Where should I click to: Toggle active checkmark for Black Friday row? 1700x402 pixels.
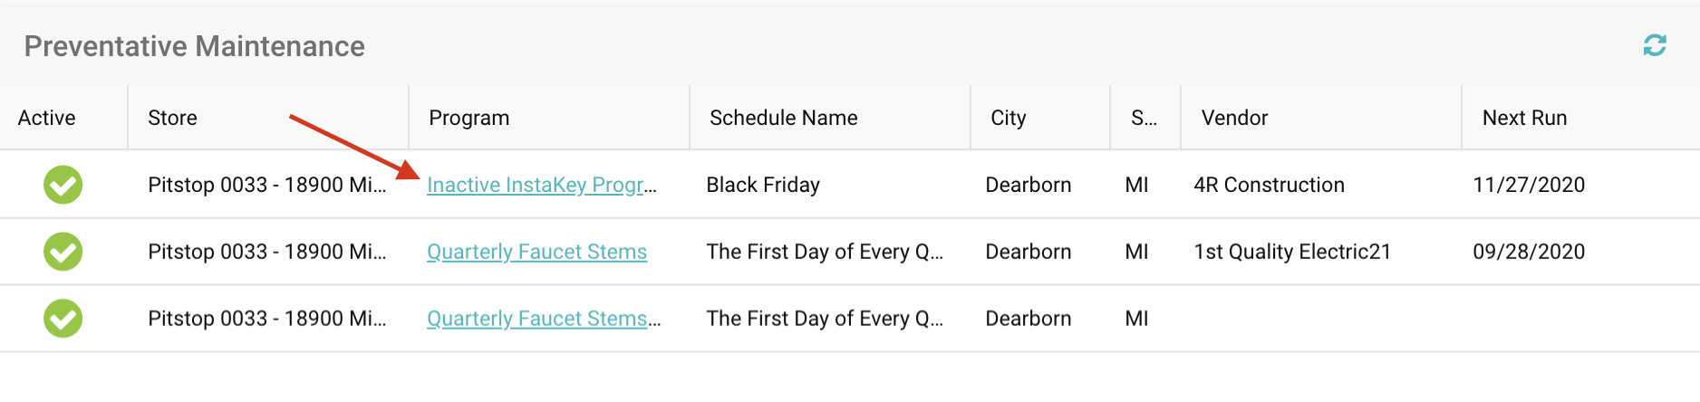pos(63,185)
